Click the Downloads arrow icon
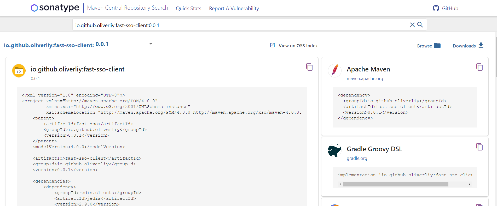Screen dimensions: 497x206 click(481, 45)
